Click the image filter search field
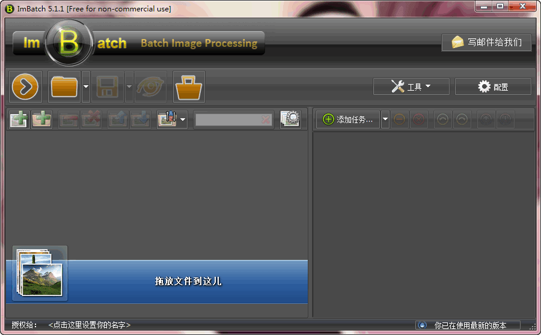The image size is (541, 335). pos(228,119)
